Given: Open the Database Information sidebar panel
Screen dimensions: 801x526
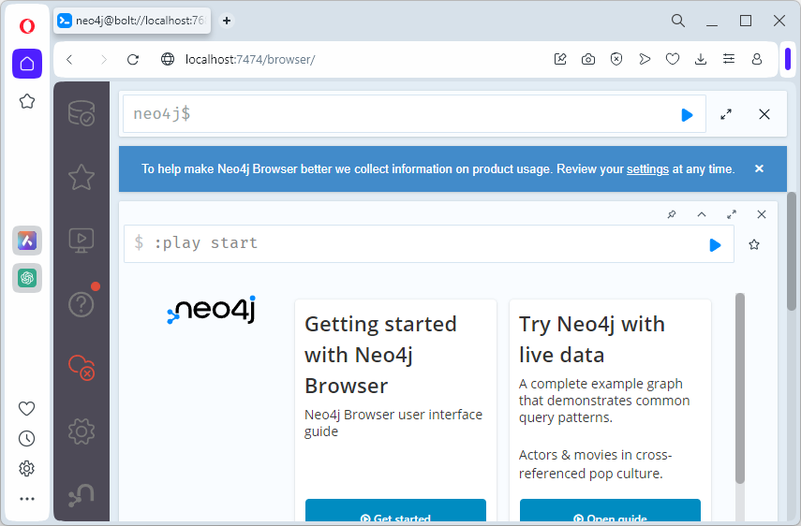Looking at the screenshot, I should [82, 113].
